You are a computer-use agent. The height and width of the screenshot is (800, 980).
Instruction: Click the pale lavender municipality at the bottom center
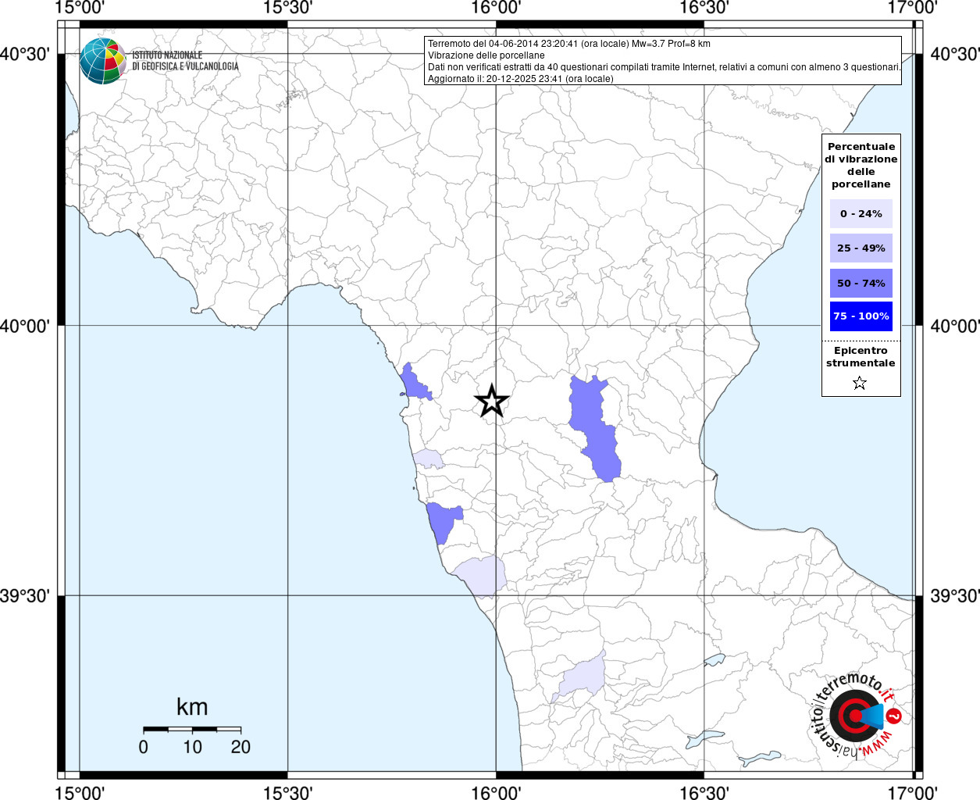[x=579, y=677]
